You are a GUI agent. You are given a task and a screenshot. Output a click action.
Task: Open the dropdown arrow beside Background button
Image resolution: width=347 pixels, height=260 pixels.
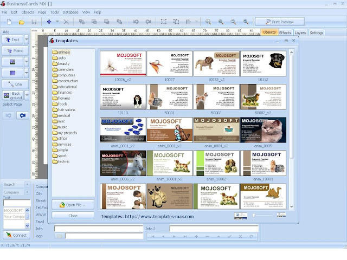pos(27,95)
